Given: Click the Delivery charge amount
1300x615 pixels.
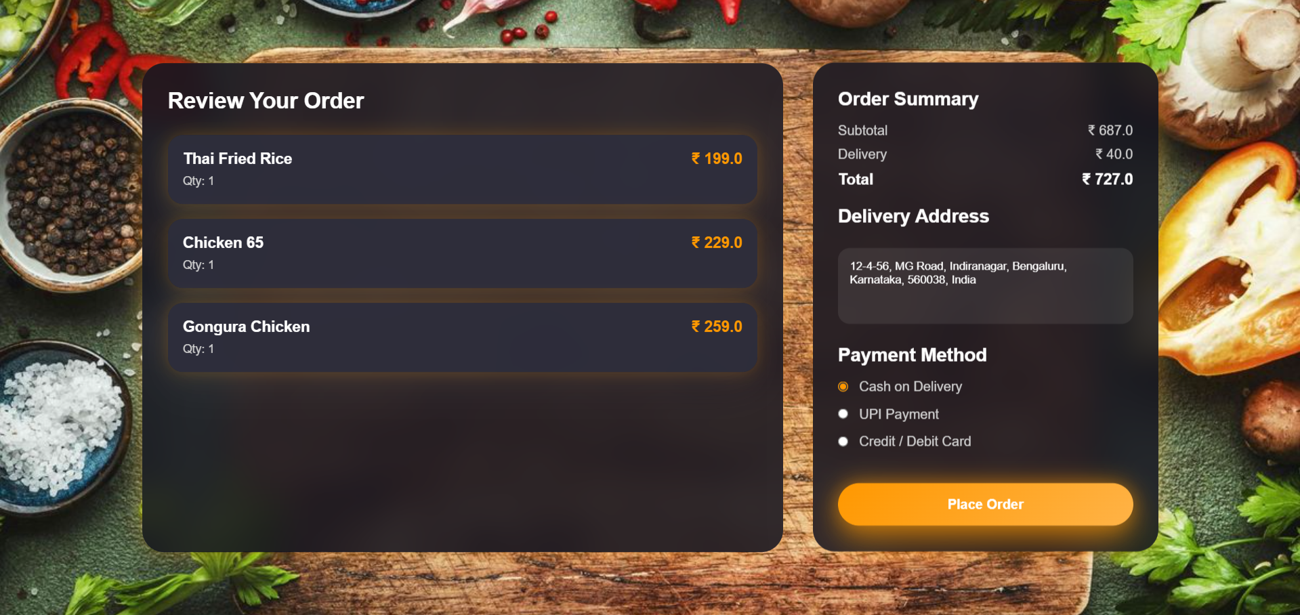Looking at the screenshot, I should (x=1114, y=154).
